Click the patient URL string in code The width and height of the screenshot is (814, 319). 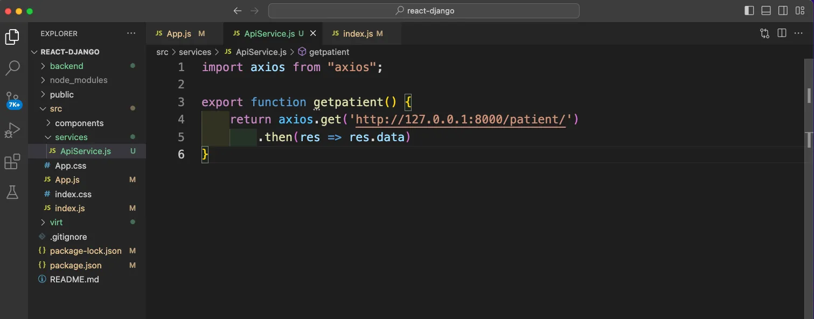[460, 119]
